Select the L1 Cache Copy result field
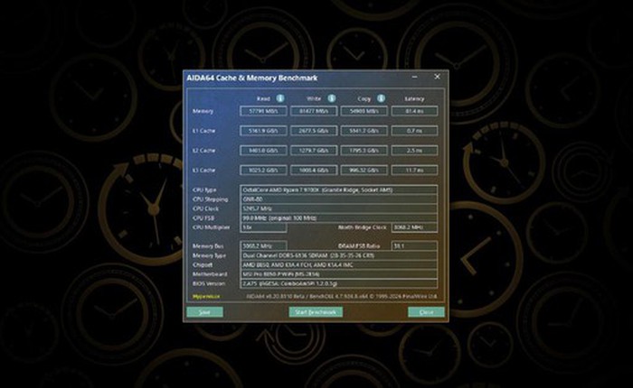The height and width of the screenshot is (388, 633). [364, 131]
